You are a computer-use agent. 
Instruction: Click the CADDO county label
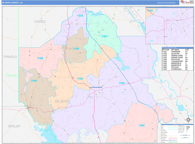point(40,22)
